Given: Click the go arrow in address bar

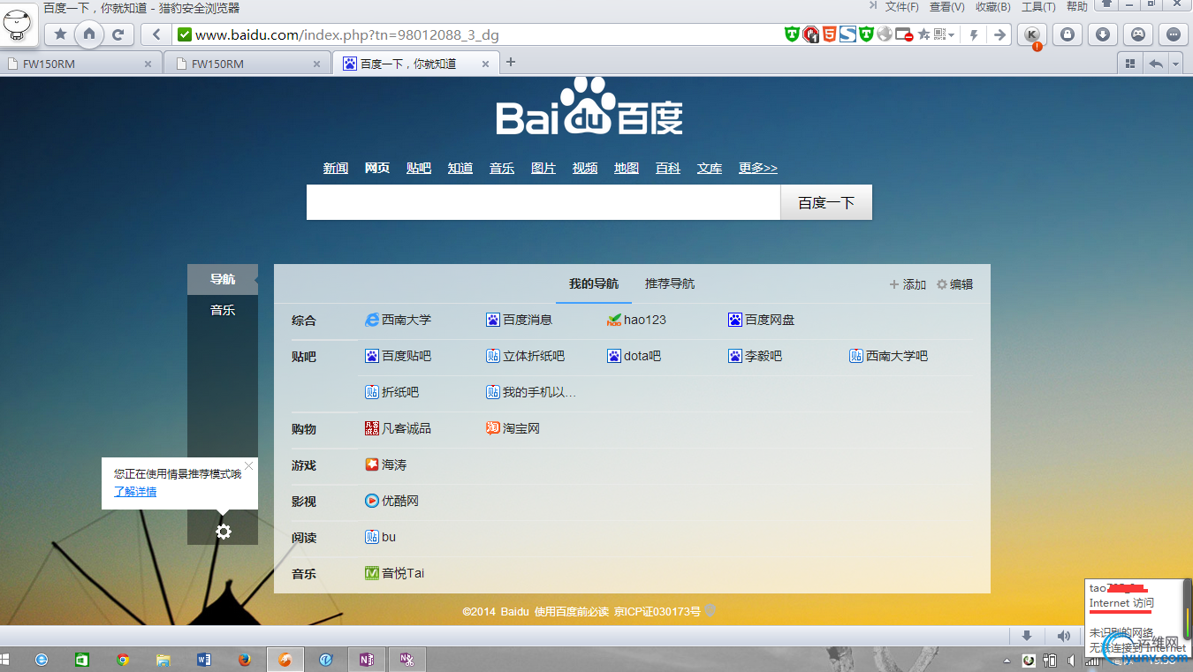Looking at the screenshot, I should point(999,34).
